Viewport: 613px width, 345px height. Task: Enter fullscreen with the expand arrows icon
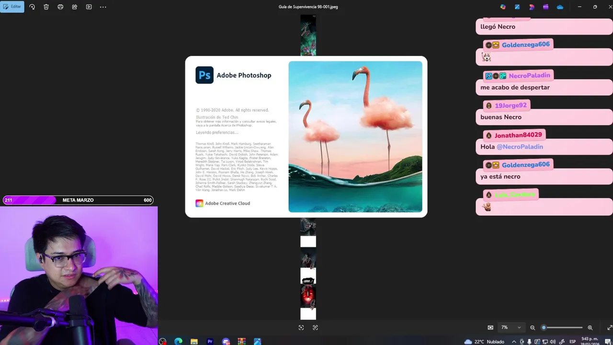(609, 327)
